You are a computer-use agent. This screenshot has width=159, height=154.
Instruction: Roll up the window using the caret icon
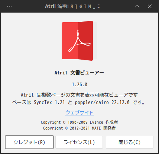137,6
